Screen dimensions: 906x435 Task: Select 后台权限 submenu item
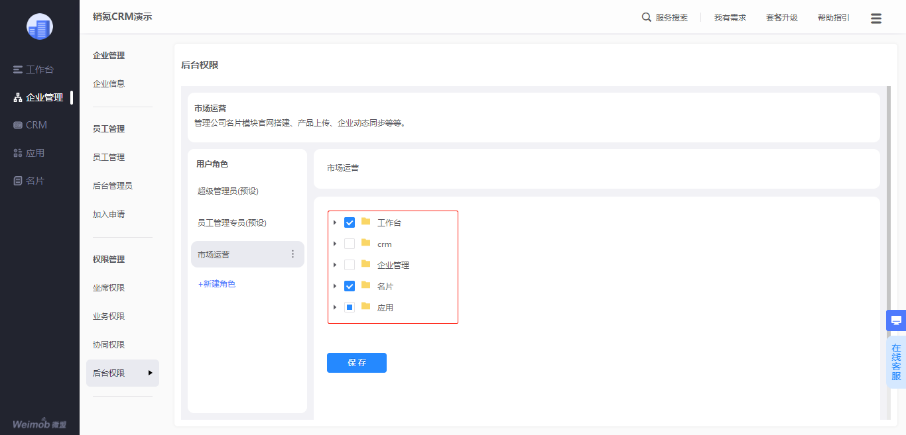[123, 373]
